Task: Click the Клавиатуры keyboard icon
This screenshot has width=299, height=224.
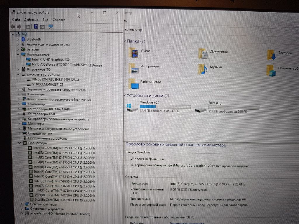Action: point(24,94)
